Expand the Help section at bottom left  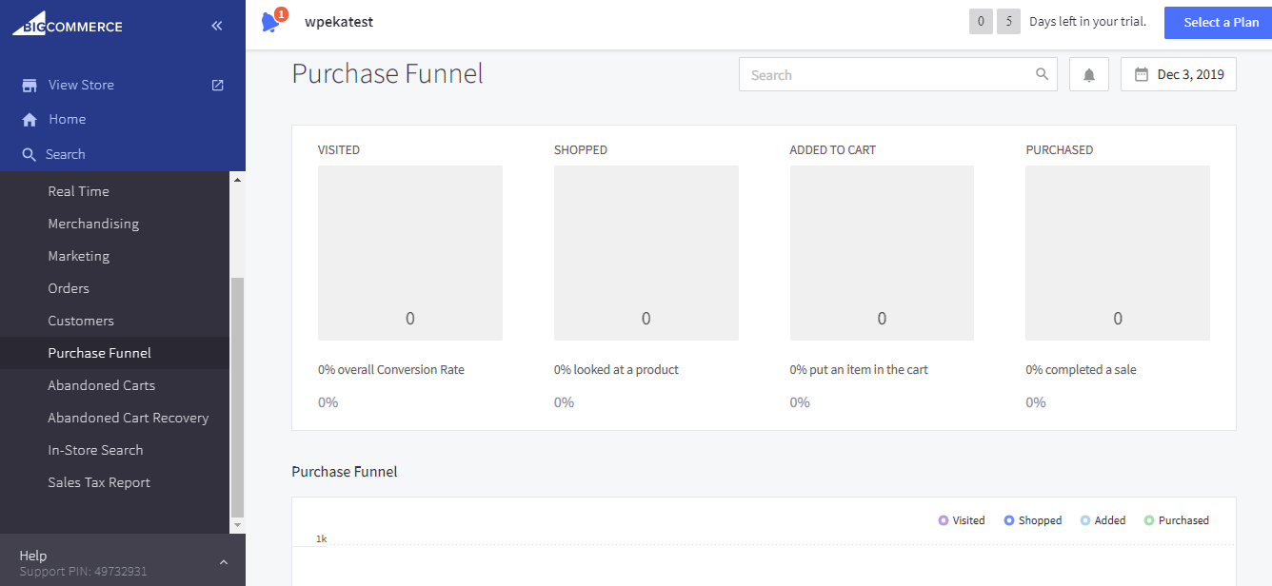point(223,560)
